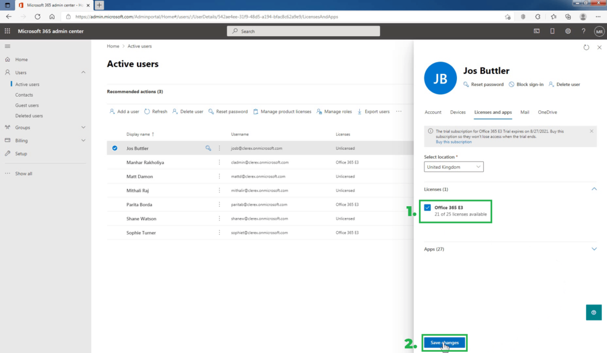Expand the Groups sidebar menu

click(x=83, y=127)
